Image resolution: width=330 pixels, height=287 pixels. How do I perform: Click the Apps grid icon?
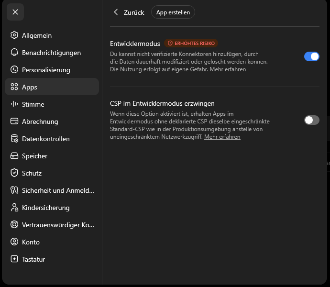click(14, 87)
